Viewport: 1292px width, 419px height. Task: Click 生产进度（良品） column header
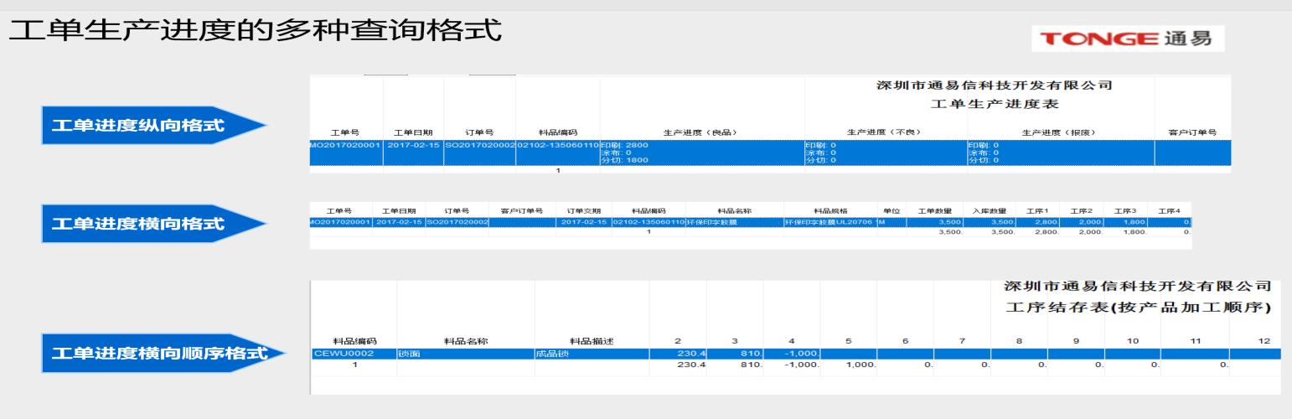(x=700, y=132)
